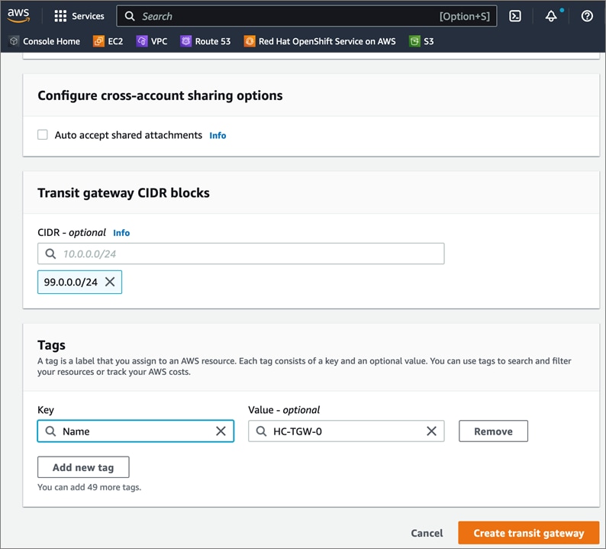606x549 pixels.
Task: Click 'You can add 49 more tags.' text
Action: coord(89,487)
